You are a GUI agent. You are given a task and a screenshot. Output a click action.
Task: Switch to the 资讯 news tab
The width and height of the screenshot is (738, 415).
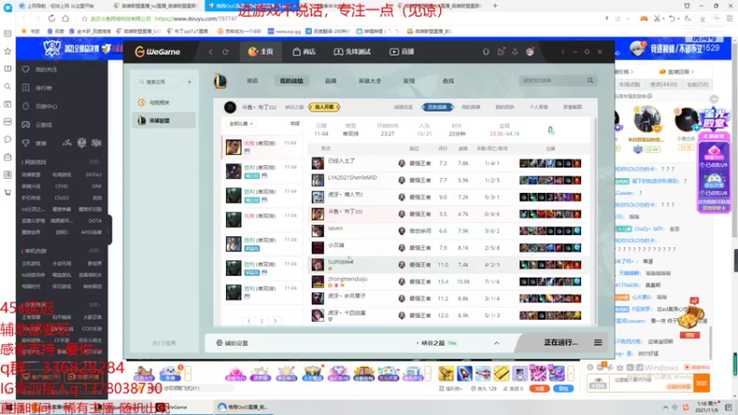pos(252,81)
